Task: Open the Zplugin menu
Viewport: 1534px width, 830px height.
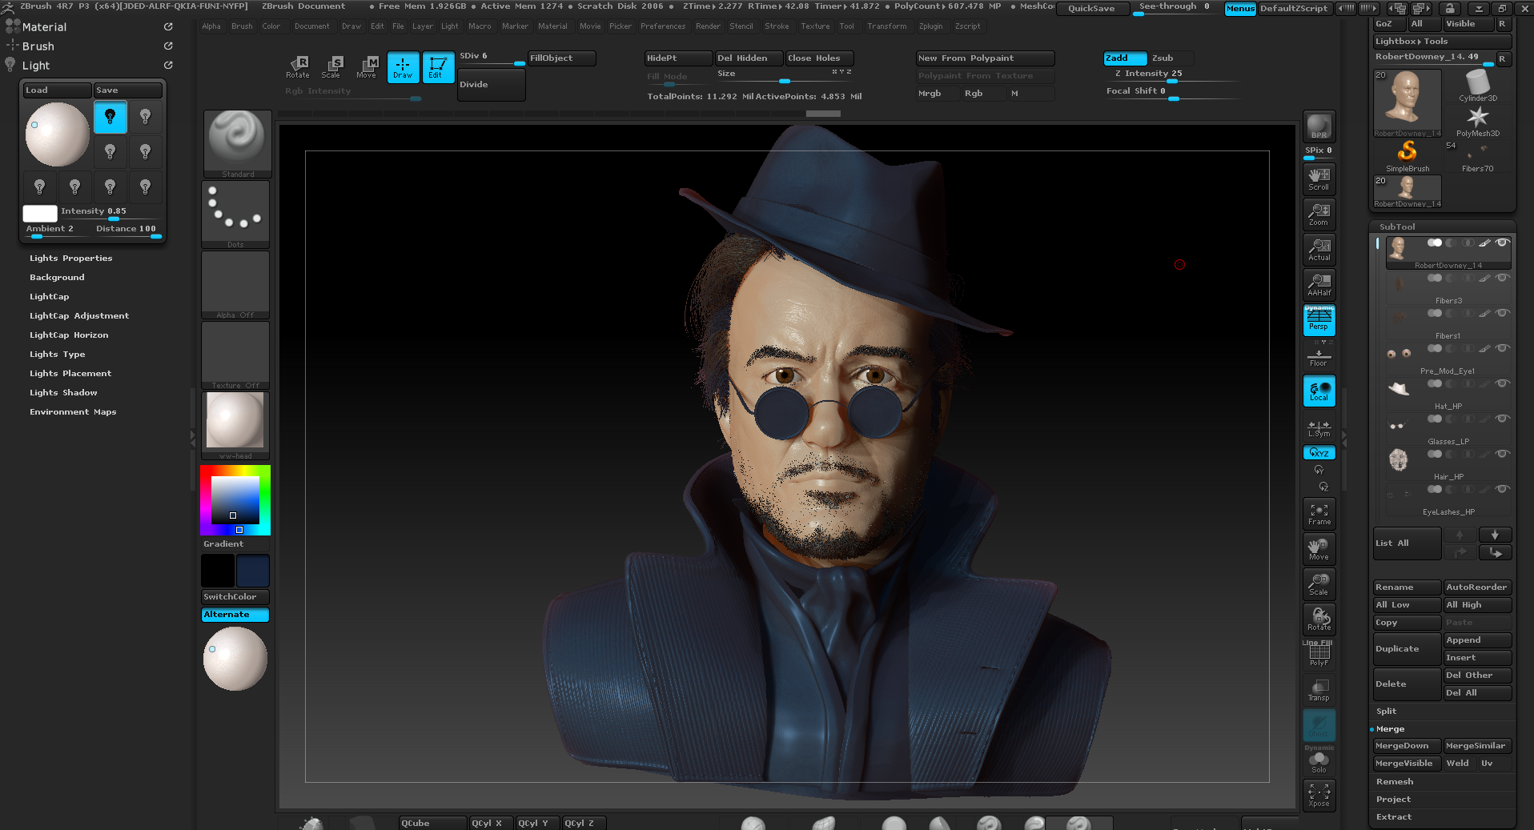Action: pos(931,26)
